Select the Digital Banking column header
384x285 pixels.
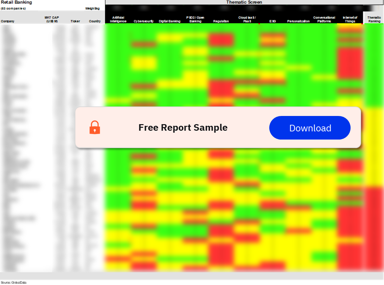170,21
